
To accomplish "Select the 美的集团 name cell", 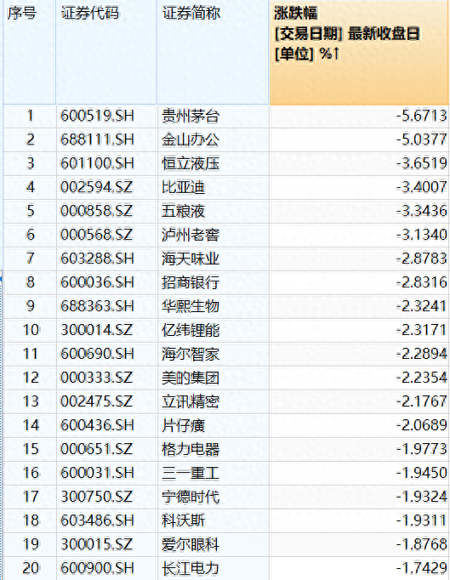I will point(214,378).
